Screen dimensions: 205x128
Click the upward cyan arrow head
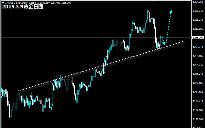point(171,11)
